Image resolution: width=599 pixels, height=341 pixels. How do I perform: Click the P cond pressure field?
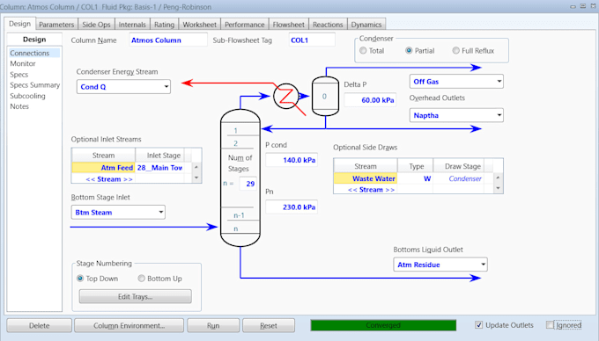coord(292,160)
